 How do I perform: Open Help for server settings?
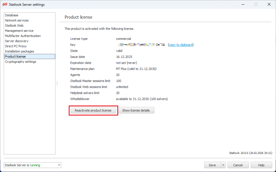261,165
